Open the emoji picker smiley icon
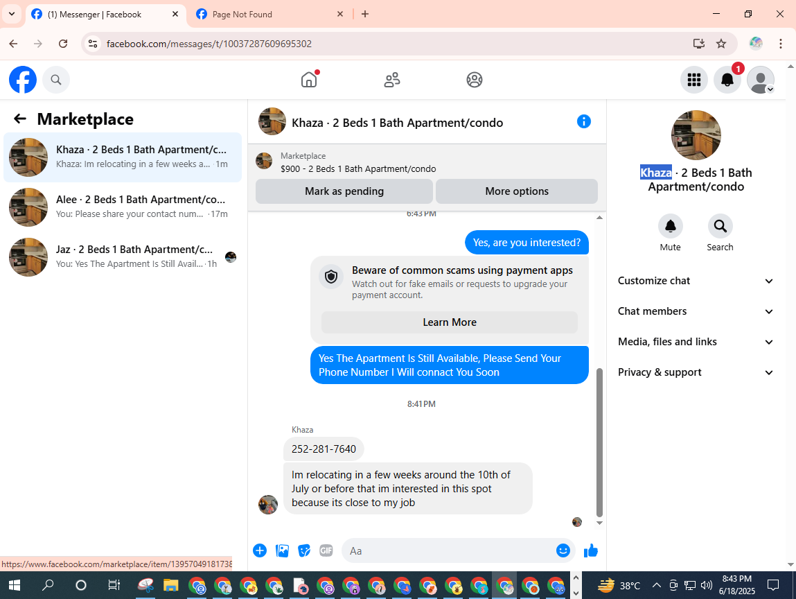 pos(563,550)
